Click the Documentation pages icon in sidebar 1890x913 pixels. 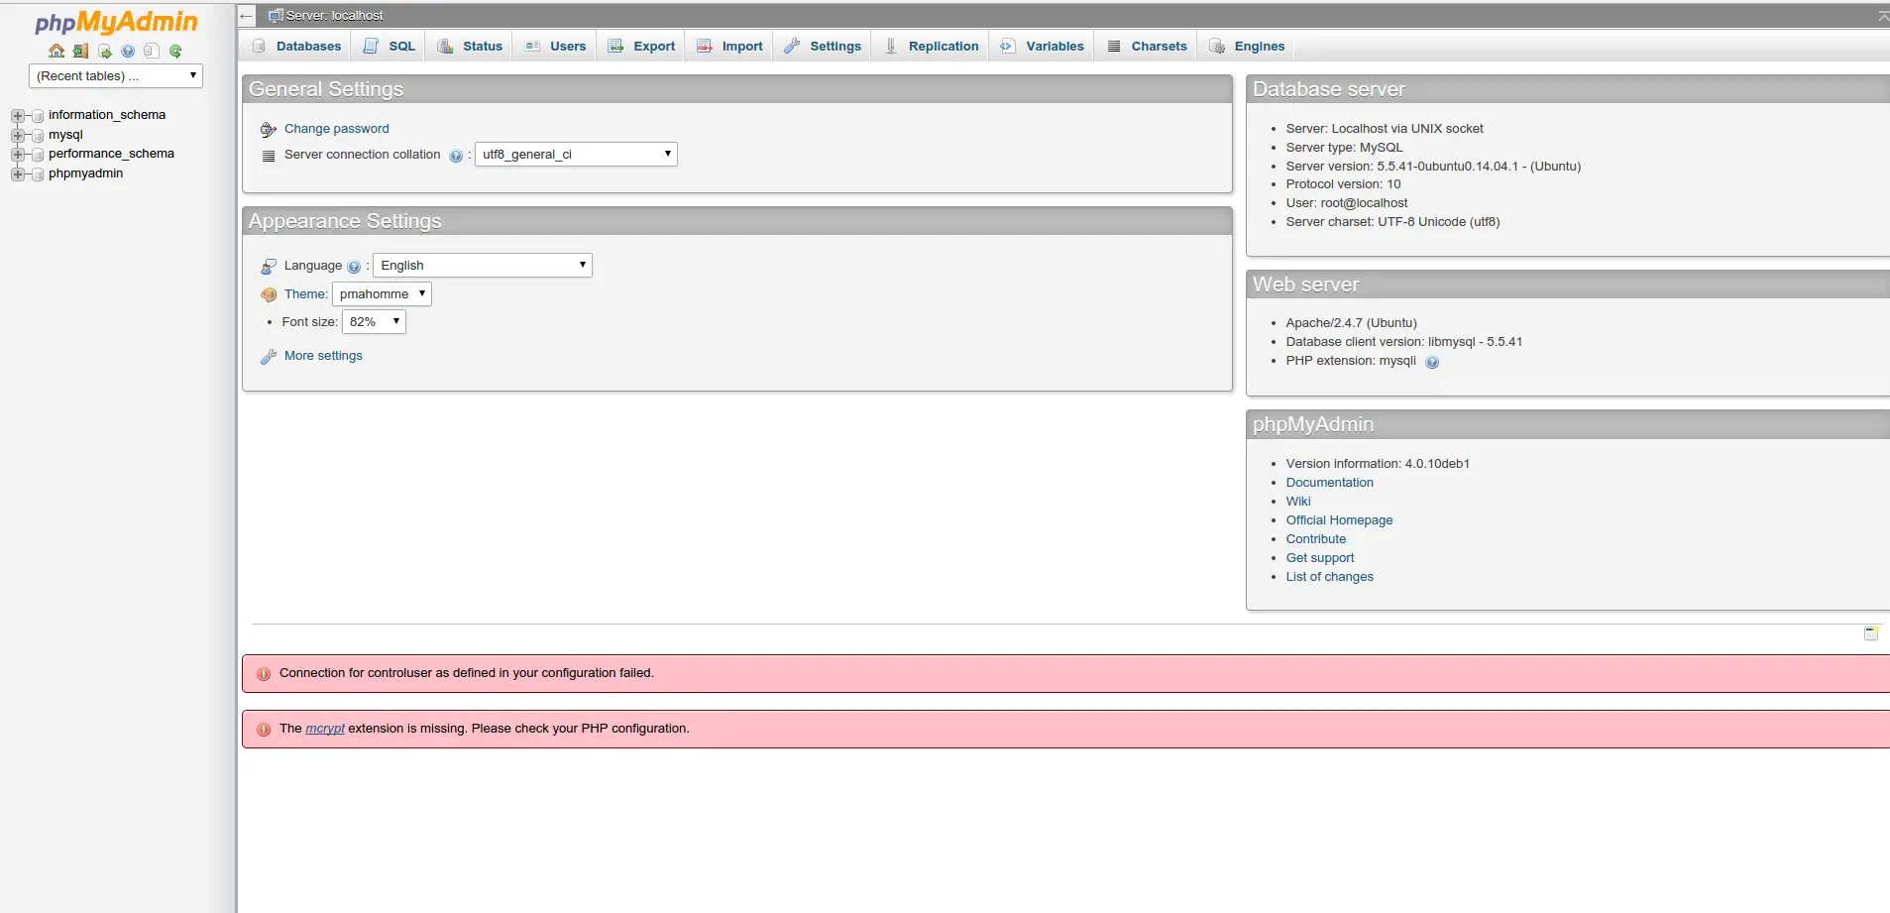[x=152, y=51]
